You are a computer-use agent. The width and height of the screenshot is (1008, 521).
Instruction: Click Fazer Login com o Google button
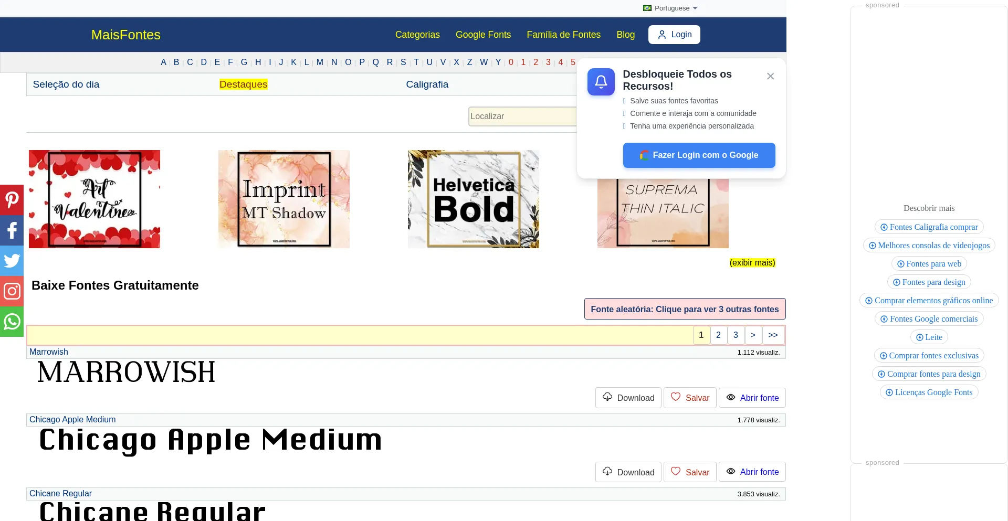(x=699, y=155)
